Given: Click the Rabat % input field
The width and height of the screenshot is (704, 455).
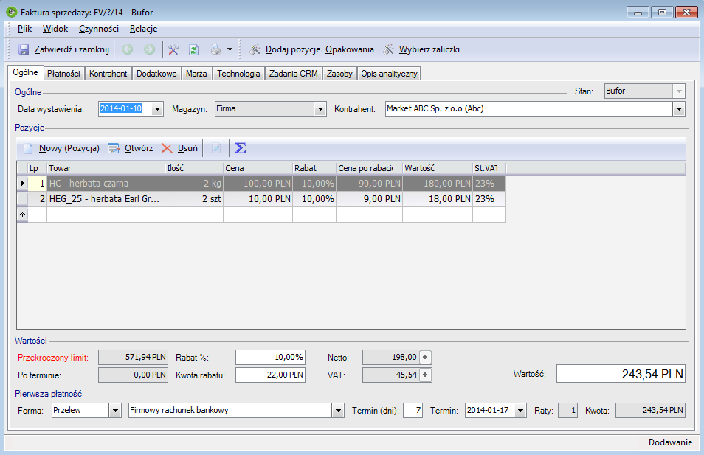Looking at the screenshot, I should tap(270, 357).
